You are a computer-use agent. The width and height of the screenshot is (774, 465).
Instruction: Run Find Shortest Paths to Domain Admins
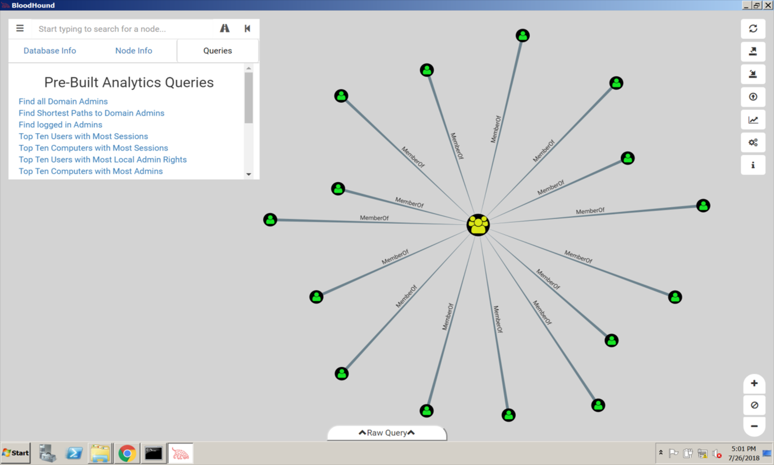[x=92, y=113]
